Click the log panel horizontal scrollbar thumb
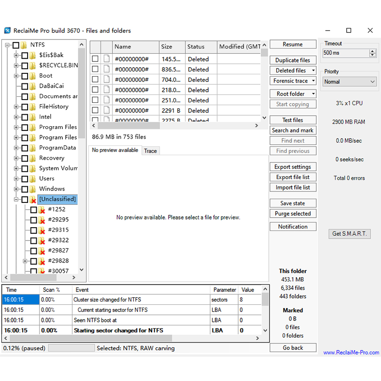Image resolution: width=381 pixels, height=381 pixels. click(91, 338)
